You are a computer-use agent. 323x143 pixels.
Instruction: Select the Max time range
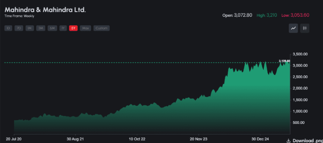(x=85, y=28)
